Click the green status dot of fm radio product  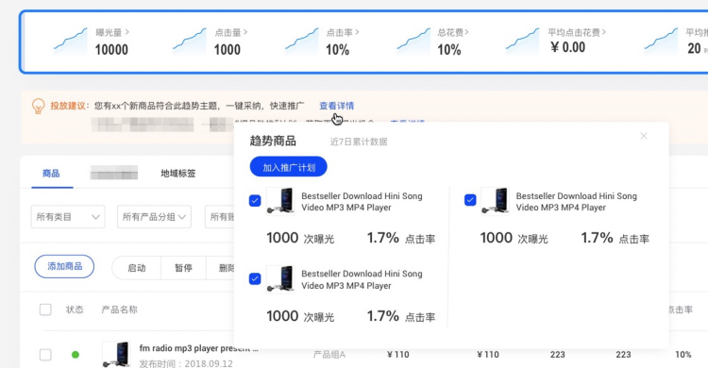point(76,355)
